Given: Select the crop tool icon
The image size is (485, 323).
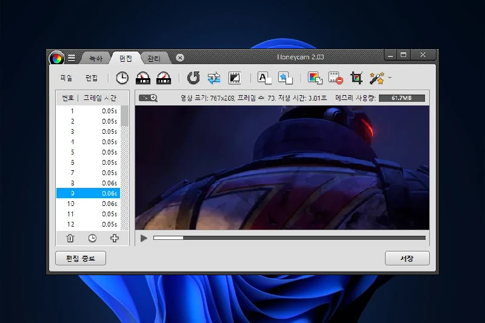Looking at the screenshot, I should 356,78.
